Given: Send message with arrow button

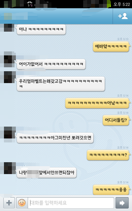Looking at the screenshot, I should click(x=122, y=203).
